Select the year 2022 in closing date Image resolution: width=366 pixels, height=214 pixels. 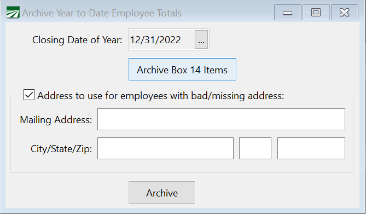click(x=170, y=40)
